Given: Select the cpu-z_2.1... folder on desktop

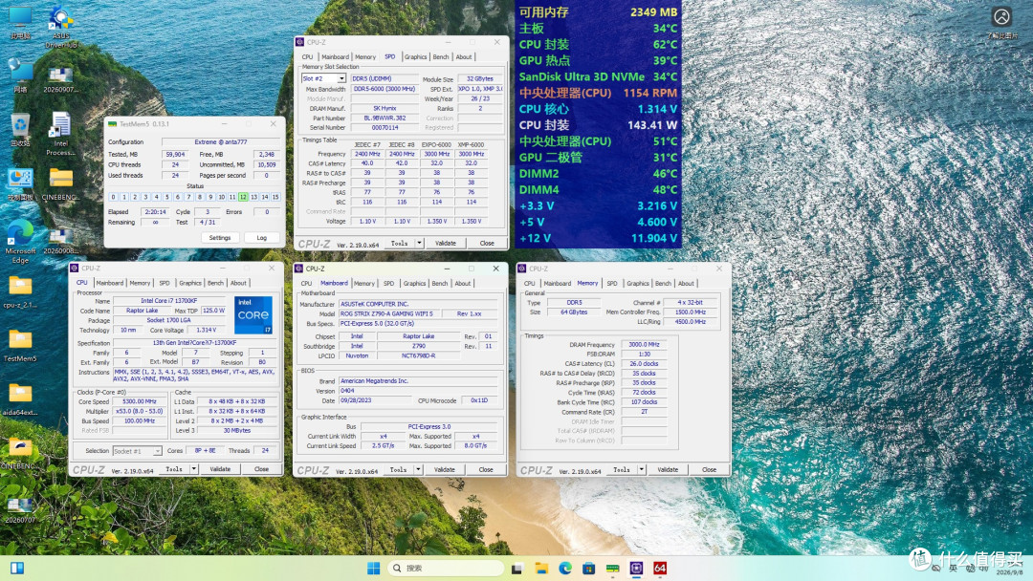Looking at the screenshot, I should point(20,292).
